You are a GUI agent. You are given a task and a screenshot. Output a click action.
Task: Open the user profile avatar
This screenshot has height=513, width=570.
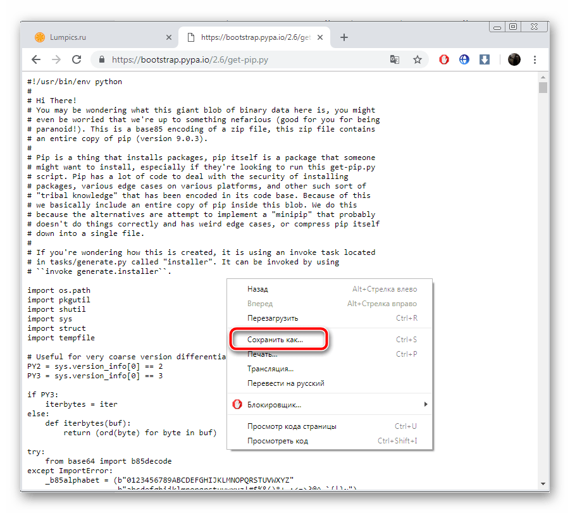[514, 59]
